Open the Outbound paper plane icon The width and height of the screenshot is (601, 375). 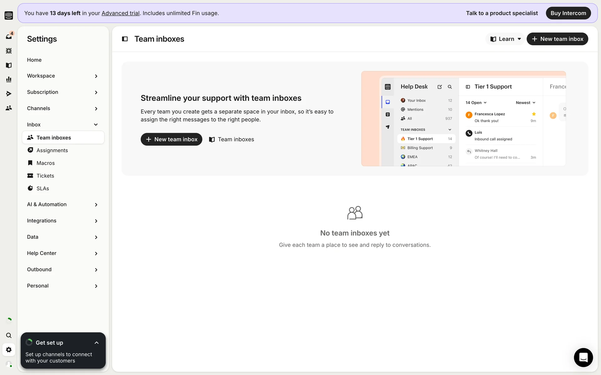click(9, 94)
